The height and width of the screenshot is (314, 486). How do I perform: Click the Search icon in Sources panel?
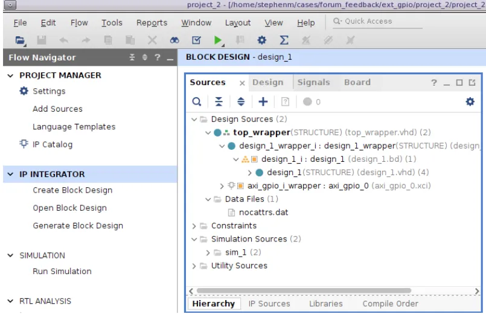[x=197, y=103]
